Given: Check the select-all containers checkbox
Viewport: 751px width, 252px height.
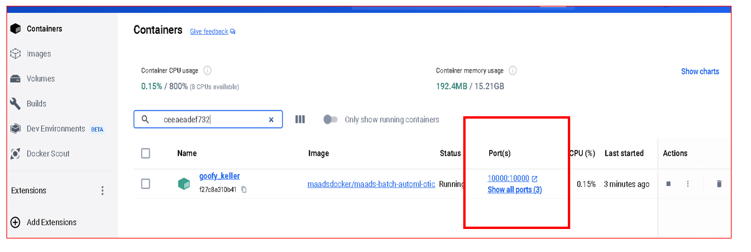Looking at the screenshot, I should click(x=146, y=153).
